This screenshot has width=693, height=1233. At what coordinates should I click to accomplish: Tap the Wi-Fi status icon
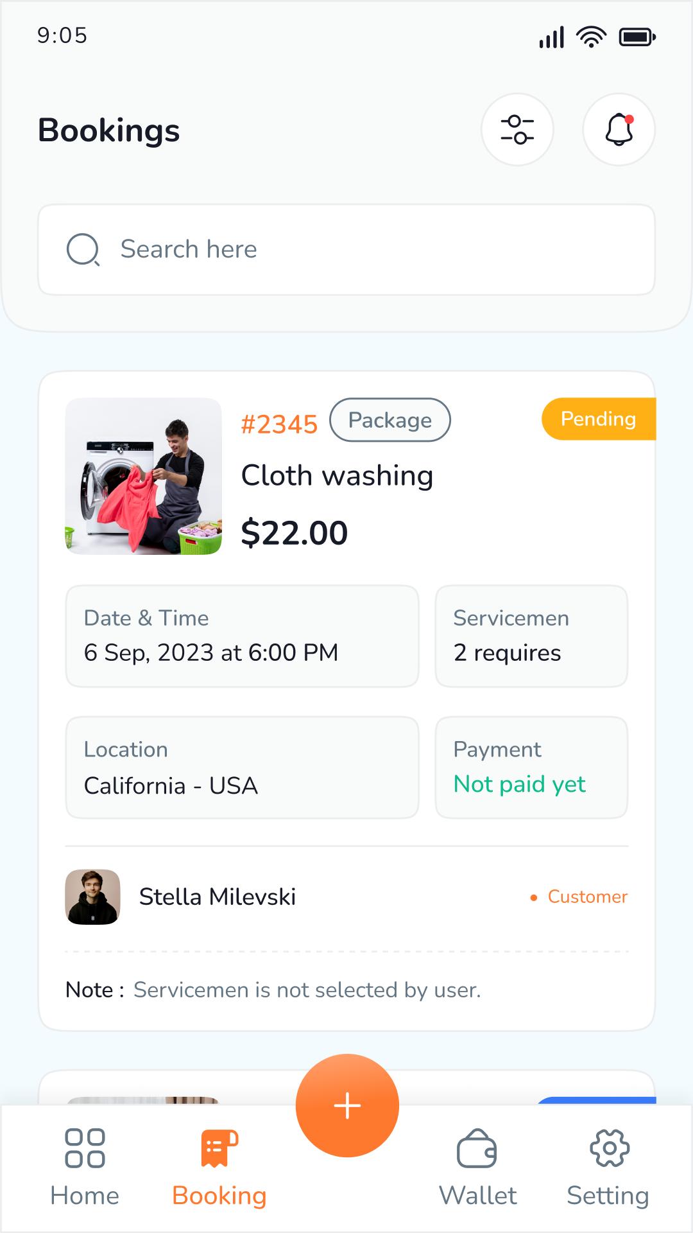[591, 37]
